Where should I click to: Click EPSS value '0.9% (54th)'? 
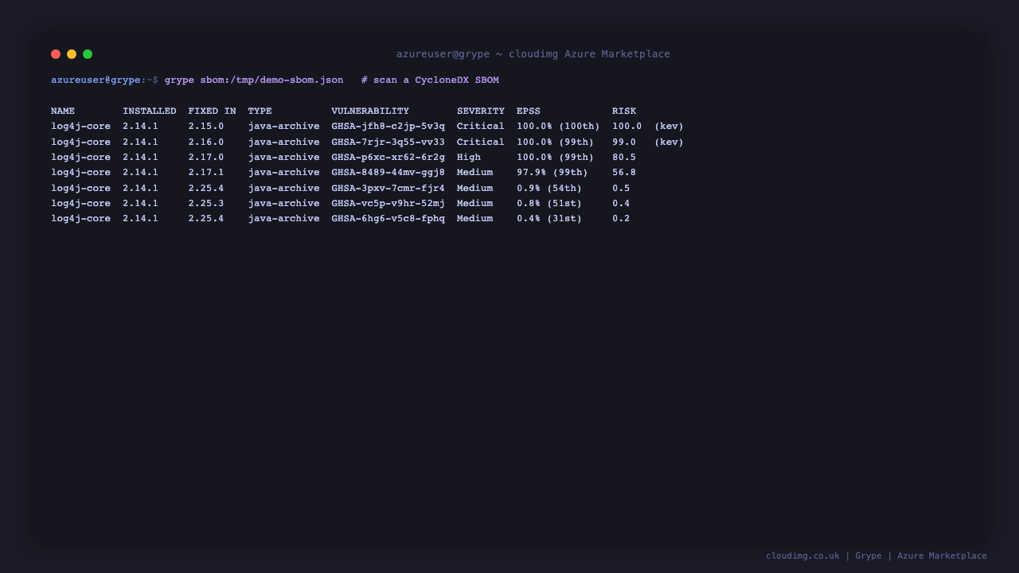coord(549,189)
